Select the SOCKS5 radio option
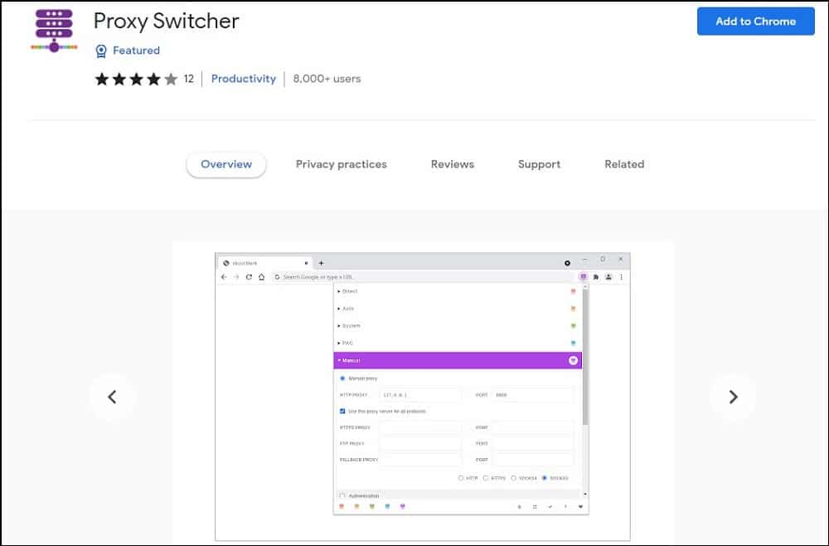The image size is (829, 546). click(x=545, y=478)
